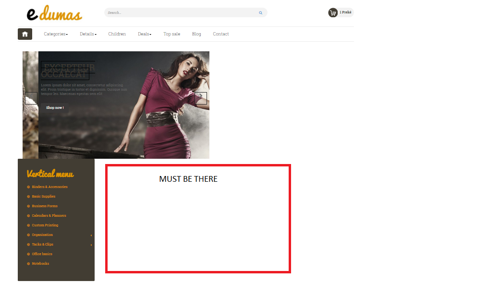The width and height of the screenshot is (488, 282).
Task: Click the Shop now! button
Action: coord(55,108)
